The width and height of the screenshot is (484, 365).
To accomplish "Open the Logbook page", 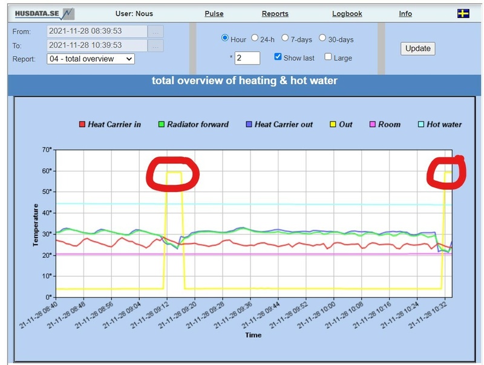I will pos(347,13).
